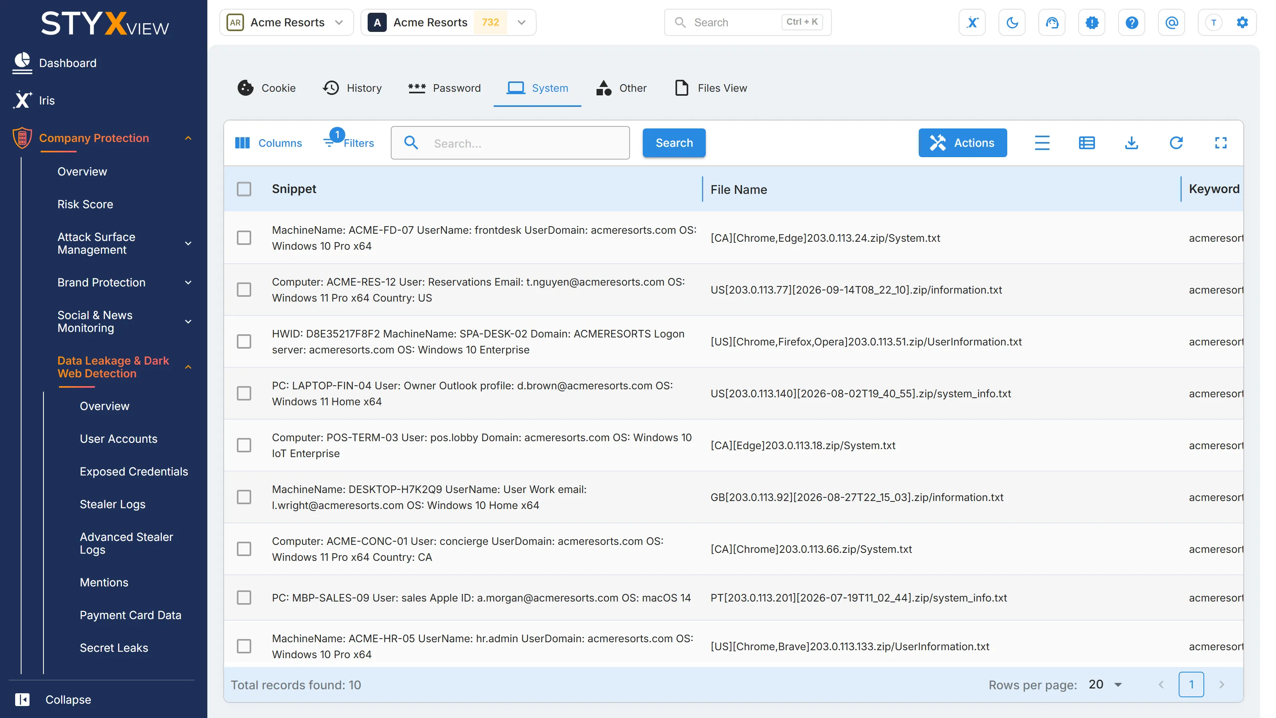Select the LAPTOP-FIN-04 row checkbox
Screen dimensions: 1276x718
point(244,393)
